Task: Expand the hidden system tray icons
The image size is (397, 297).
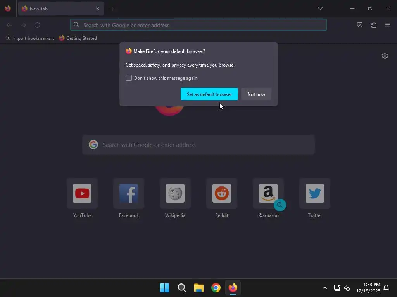Action: pyautogui.click(x=325, y=288)
